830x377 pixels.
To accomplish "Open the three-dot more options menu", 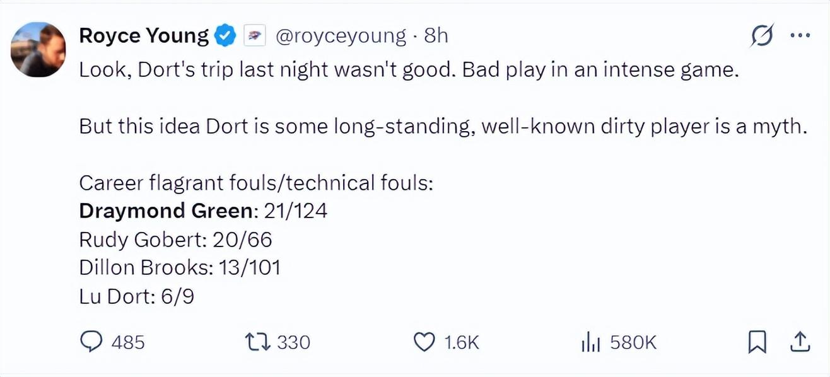I will click(799, 36).
